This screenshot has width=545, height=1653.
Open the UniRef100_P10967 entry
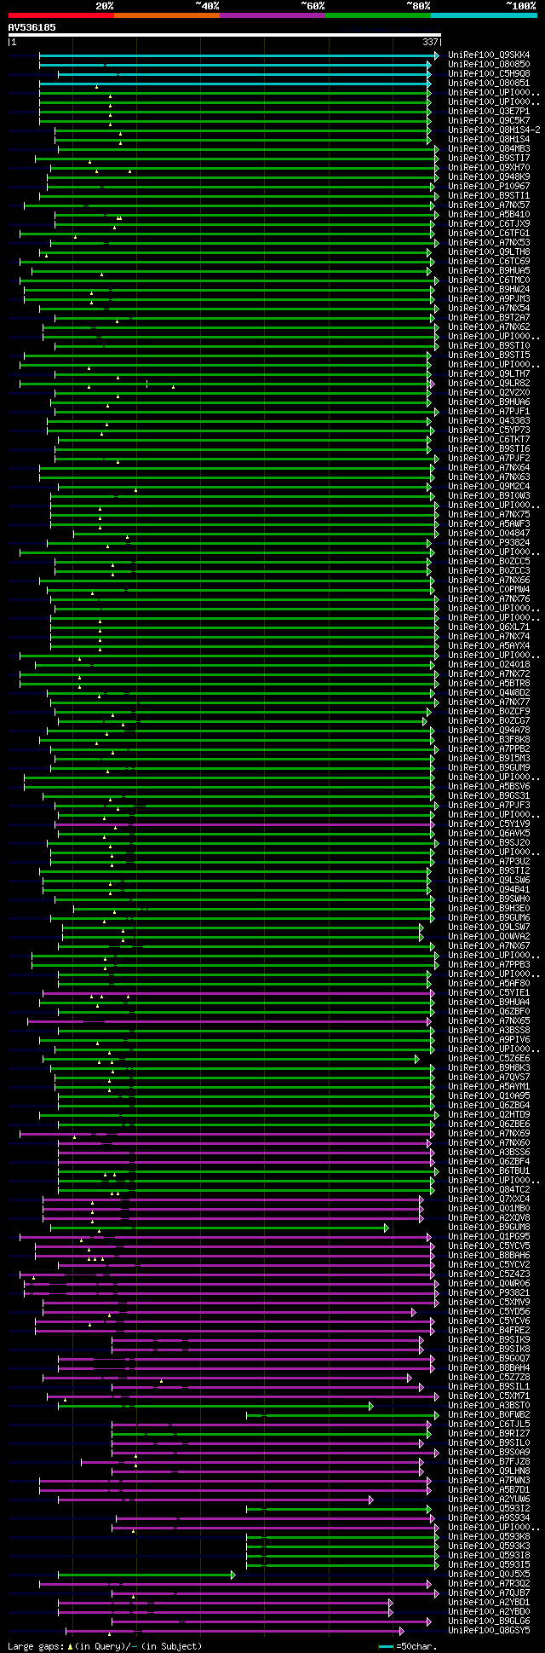489,187
